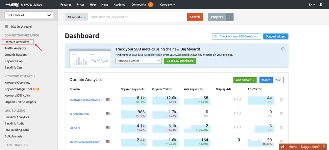Expand database chevron for umh.org
This screenshot has height=150, width=329.
pos(112,128)
